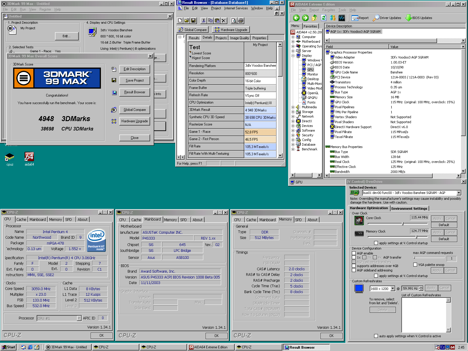
Task: Select GPU item in AIDA64 Display tree
Action: pyautogui.click(x=310, y=70)
